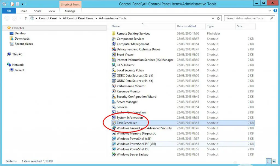Select Favorites in the navigation pane
Screen dimensions: 280x166
(x=18, y=28)
